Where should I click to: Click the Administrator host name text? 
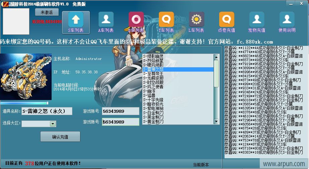(89, 59)
